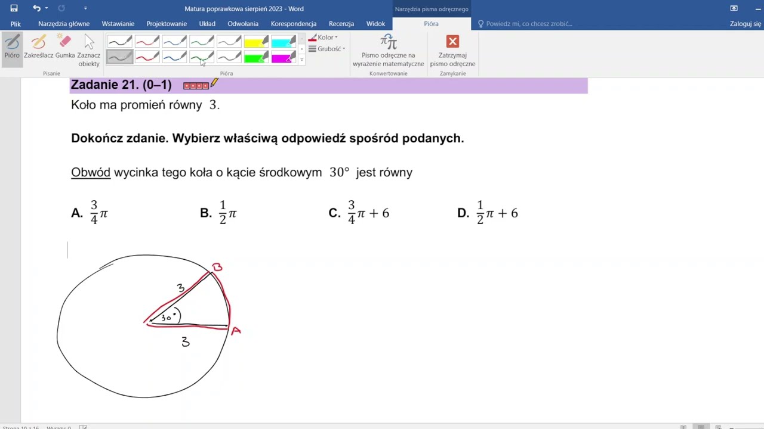Pick the green pen in top row
Viewport: 764px width, 429px height.
tap(202, 42)
